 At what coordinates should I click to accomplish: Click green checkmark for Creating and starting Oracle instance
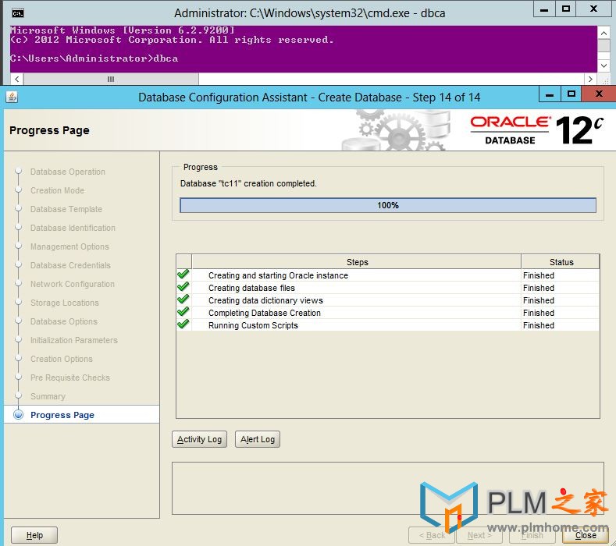click(x=183, y=275)
